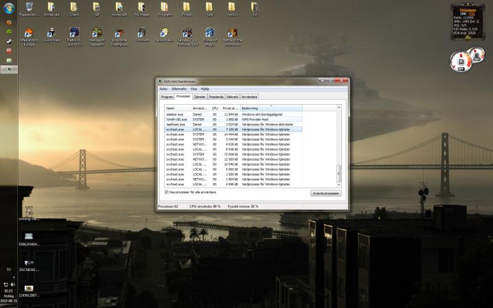Launch the Oblivion desktop shortcut
Viewport: 493px width, 308px height.
142,33
